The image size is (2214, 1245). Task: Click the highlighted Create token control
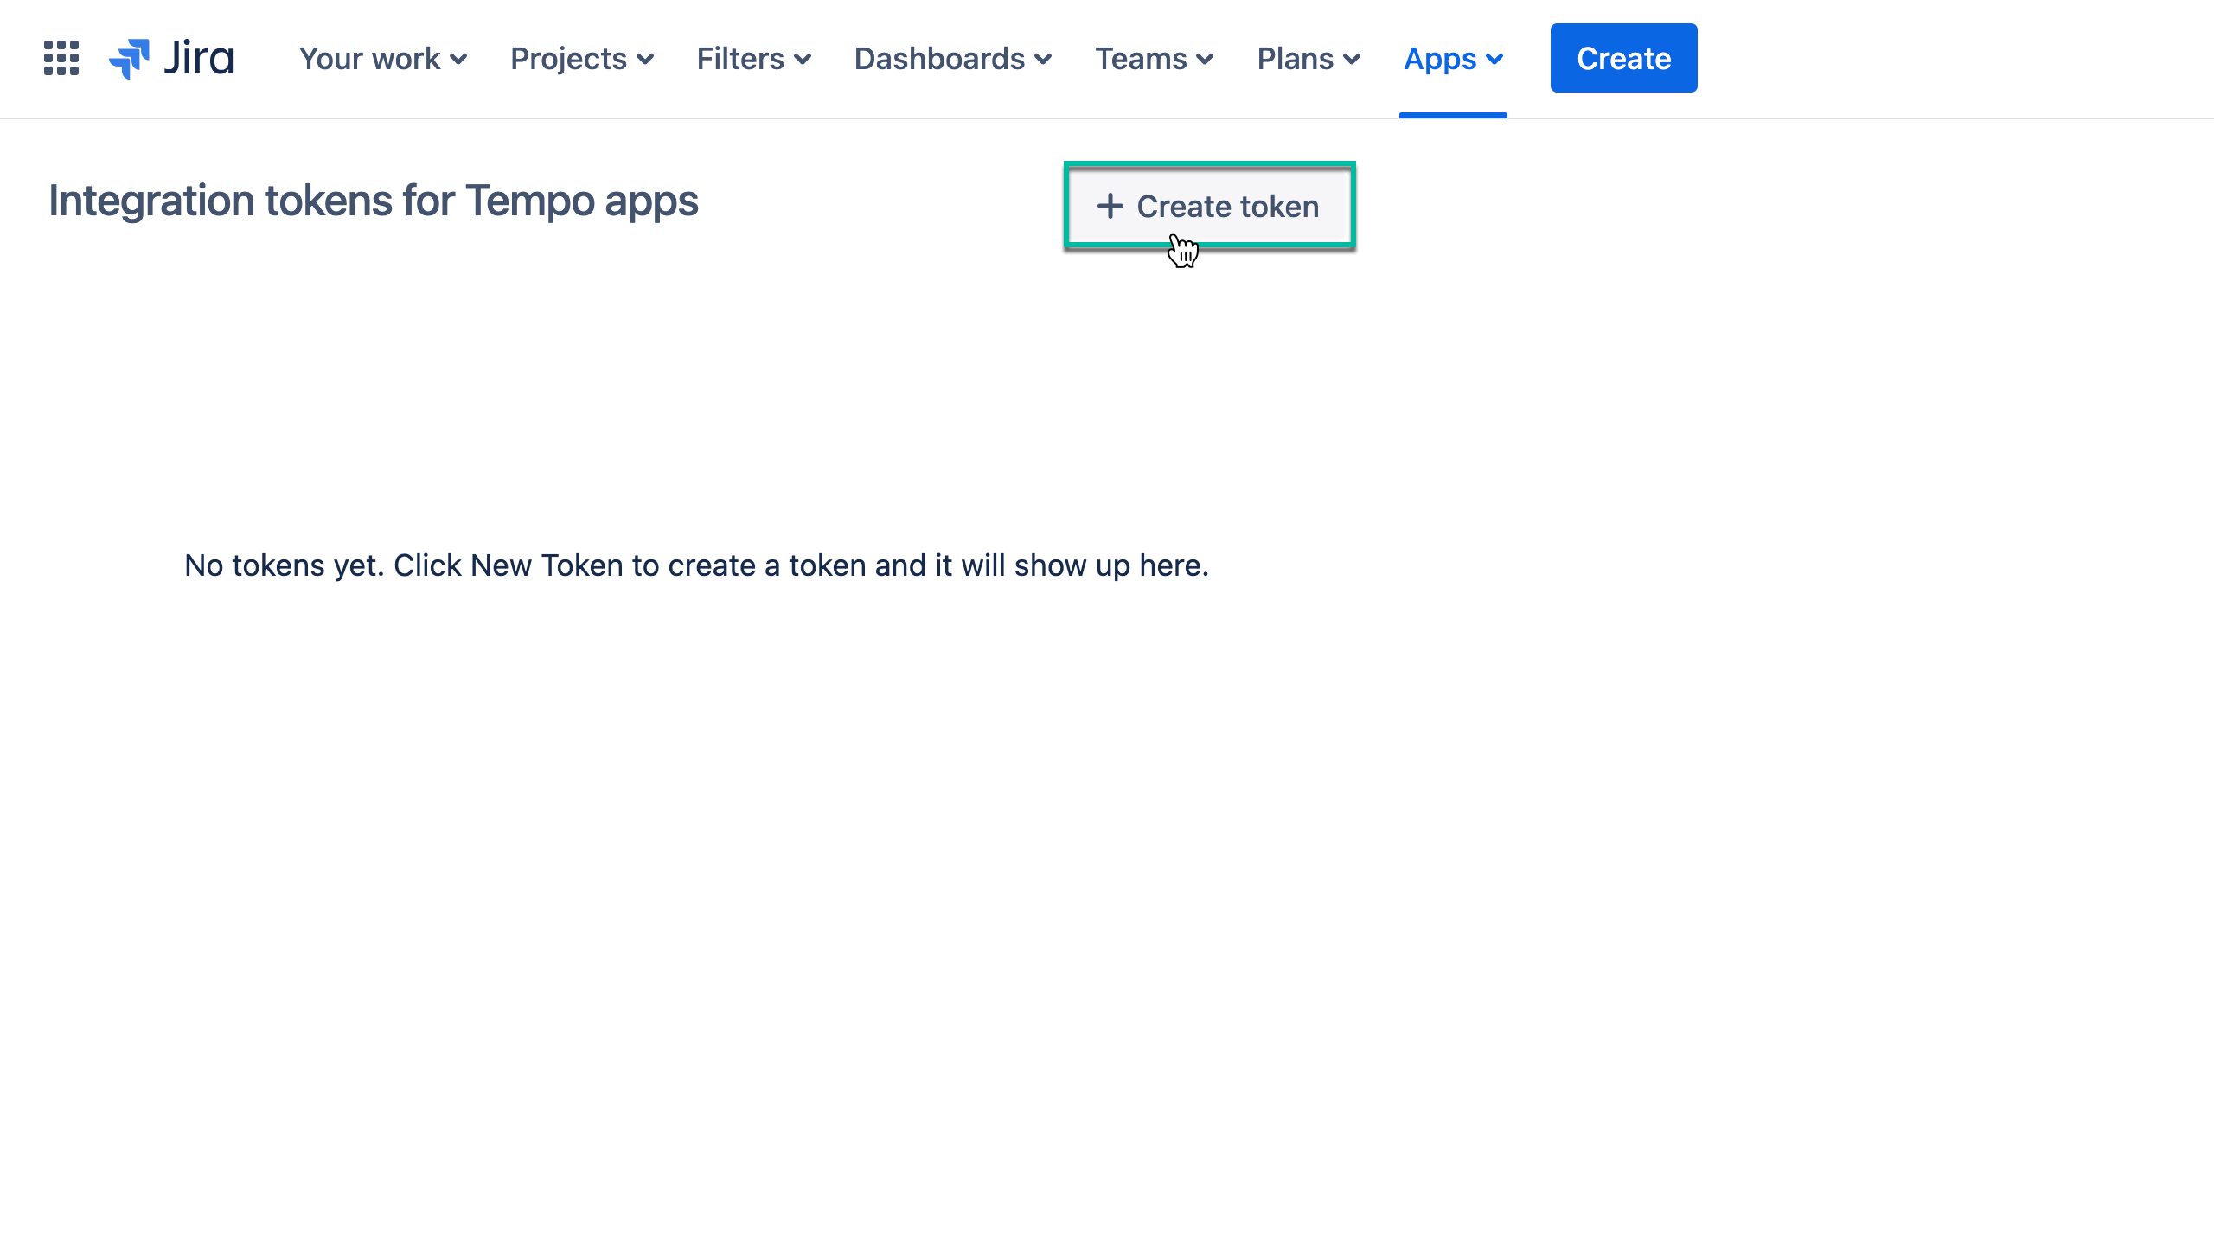1209,207
